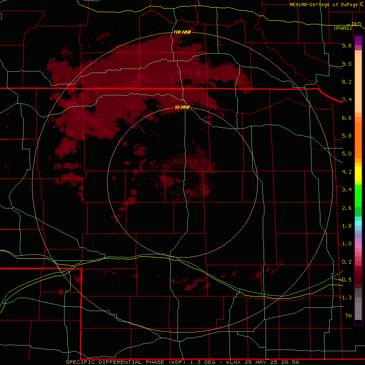Screen dimensions: 365x365
Task: Click the 6.6 value on the scale
Action: point(347,118)
